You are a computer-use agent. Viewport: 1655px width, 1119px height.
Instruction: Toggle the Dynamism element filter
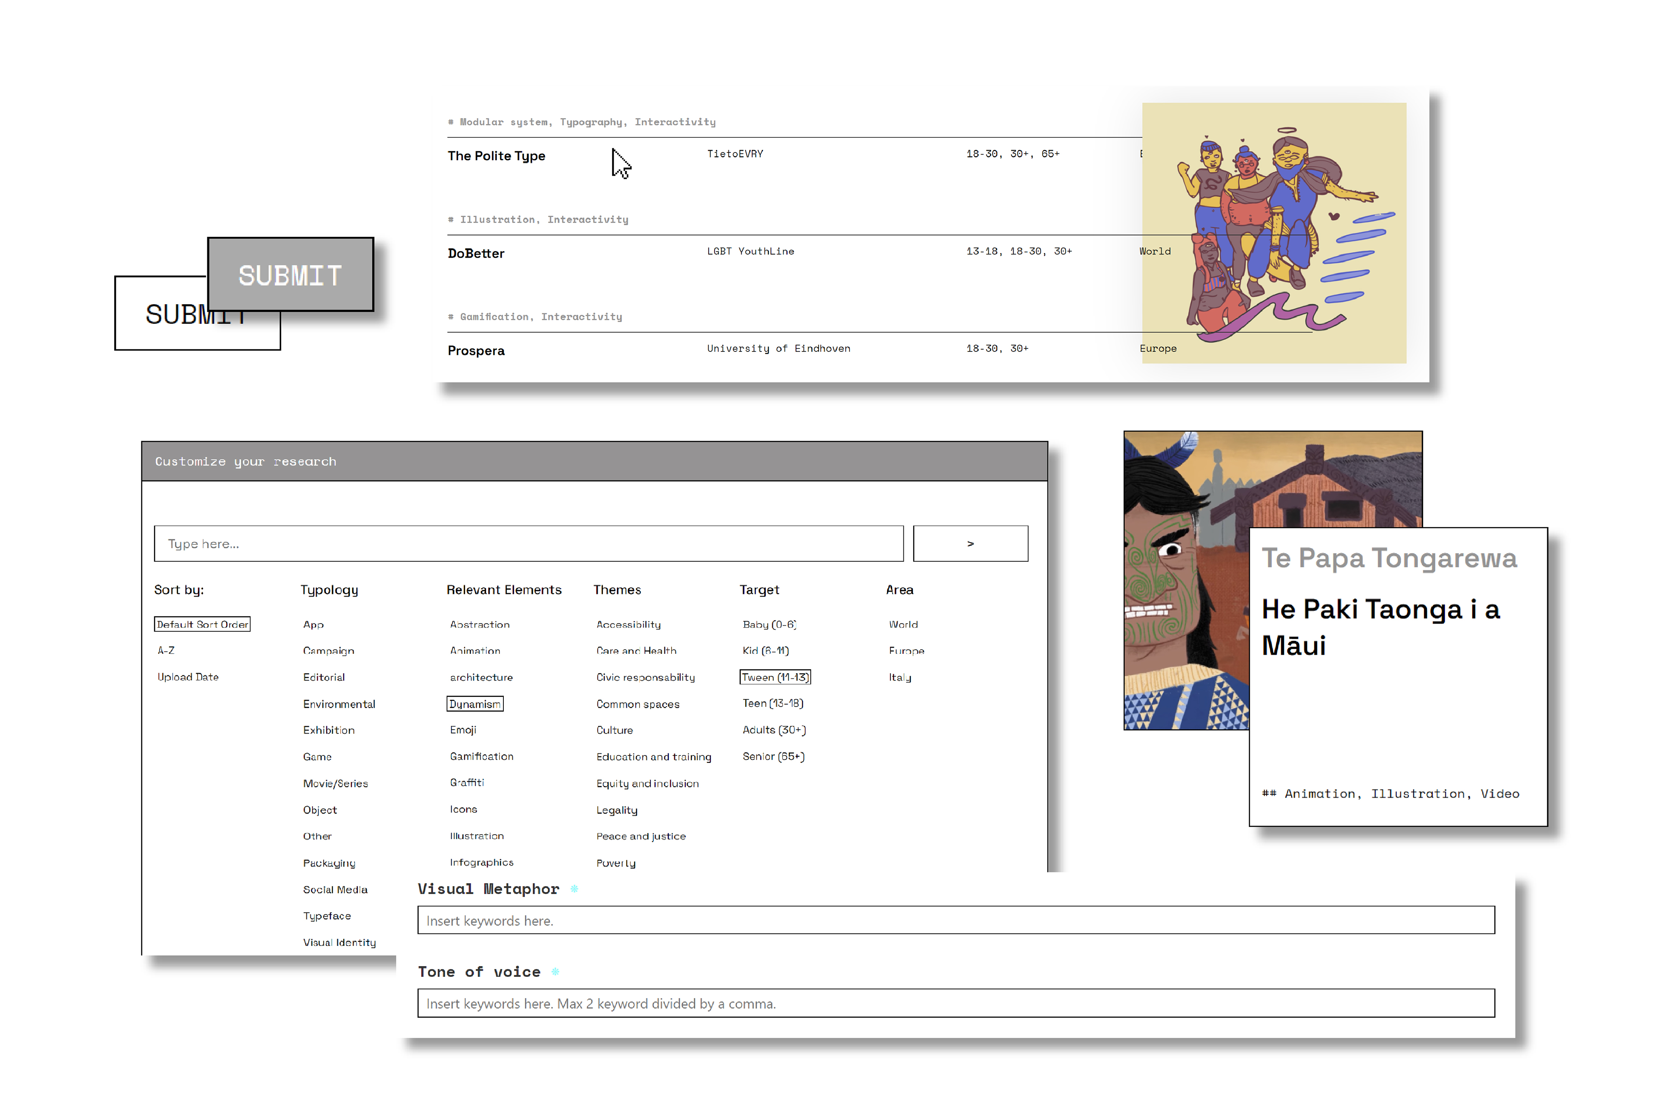474,703
